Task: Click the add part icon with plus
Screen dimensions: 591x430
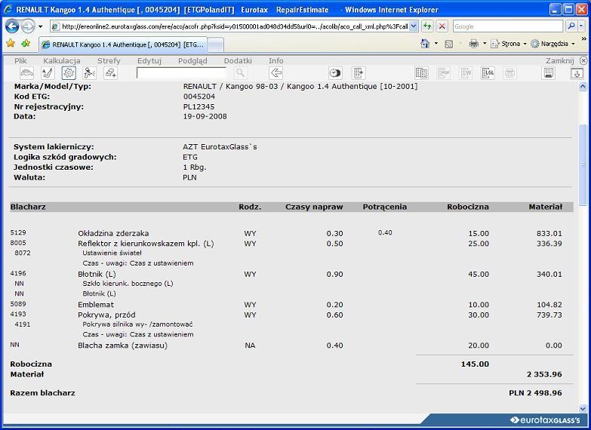Action: [x=111, y=72]
